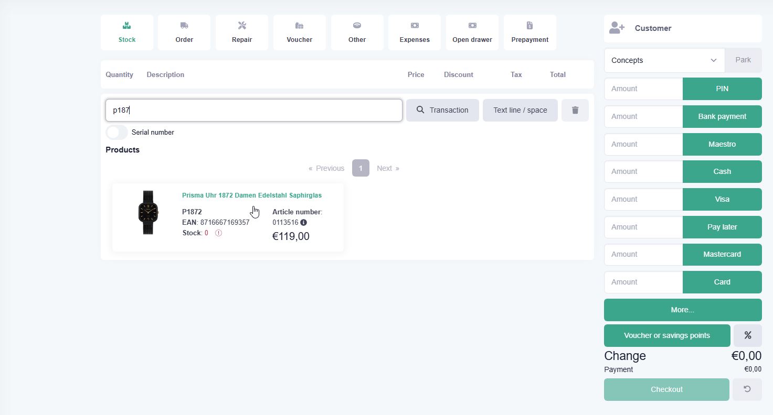Click the More... payment methods button
This screenshot has width=773, height=415.
click(x=683, y=310)
